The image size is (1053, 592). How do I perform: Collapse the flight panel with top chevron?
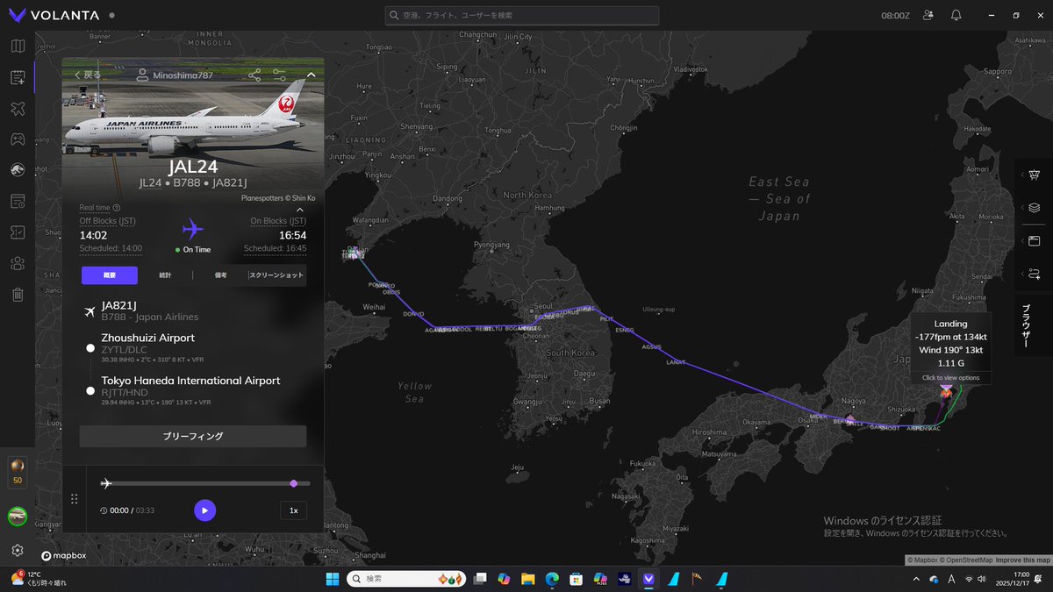[x=311, y=75]
